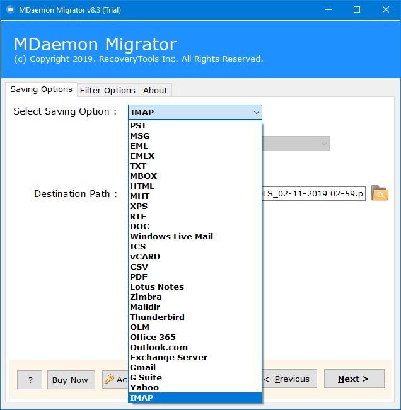Choose MSG from the saving list
The height and width of the screenshot is (410, 401).
[x=195, y=136]
